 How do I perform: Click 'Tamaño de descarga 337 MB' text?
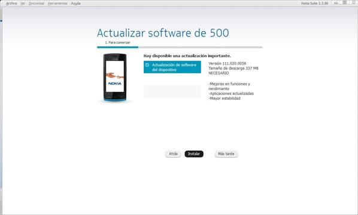[x=233, y=68]
